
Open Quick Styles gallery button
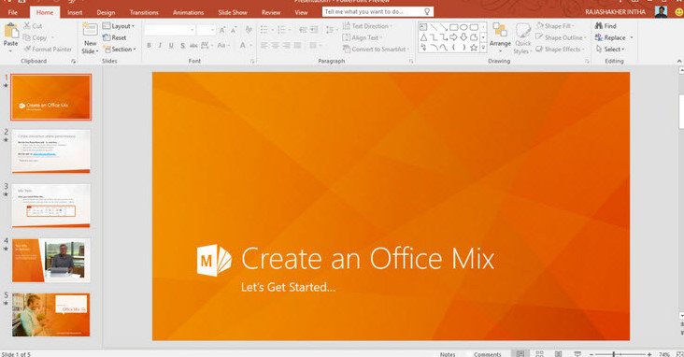522,38
